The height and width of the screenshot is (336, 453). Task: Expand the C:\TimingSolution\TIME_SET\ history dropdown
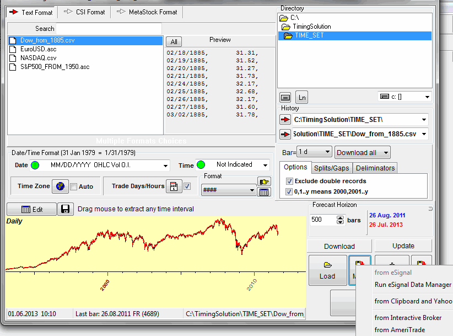pyautogui.click(x=424, y=120)
